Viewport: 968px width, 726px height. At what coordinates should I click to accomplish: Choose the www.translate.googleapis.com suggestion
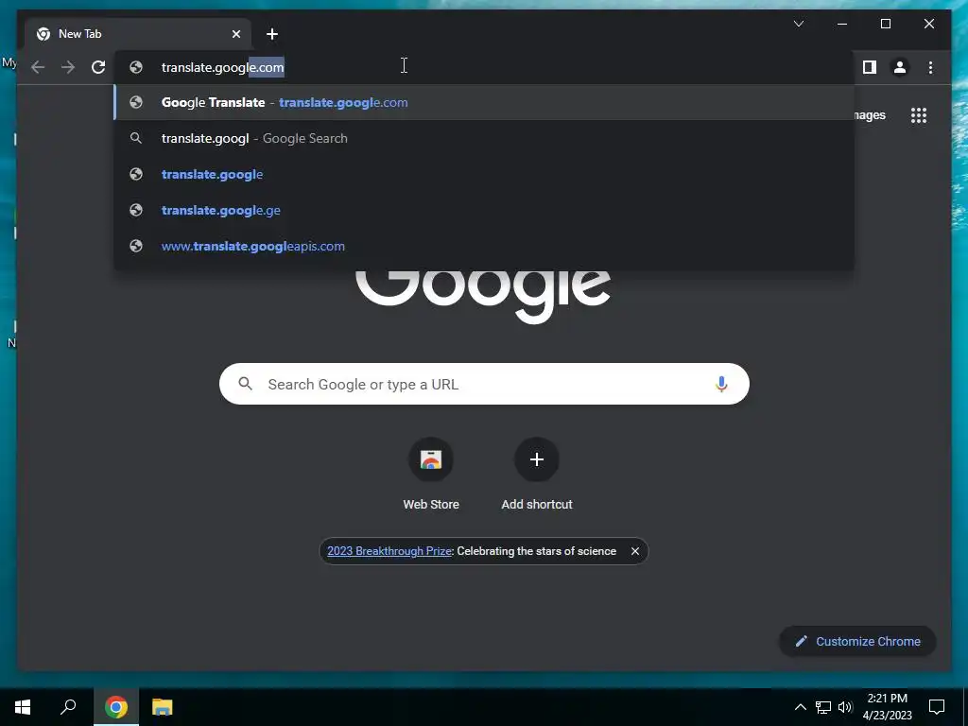coord(484,246)
